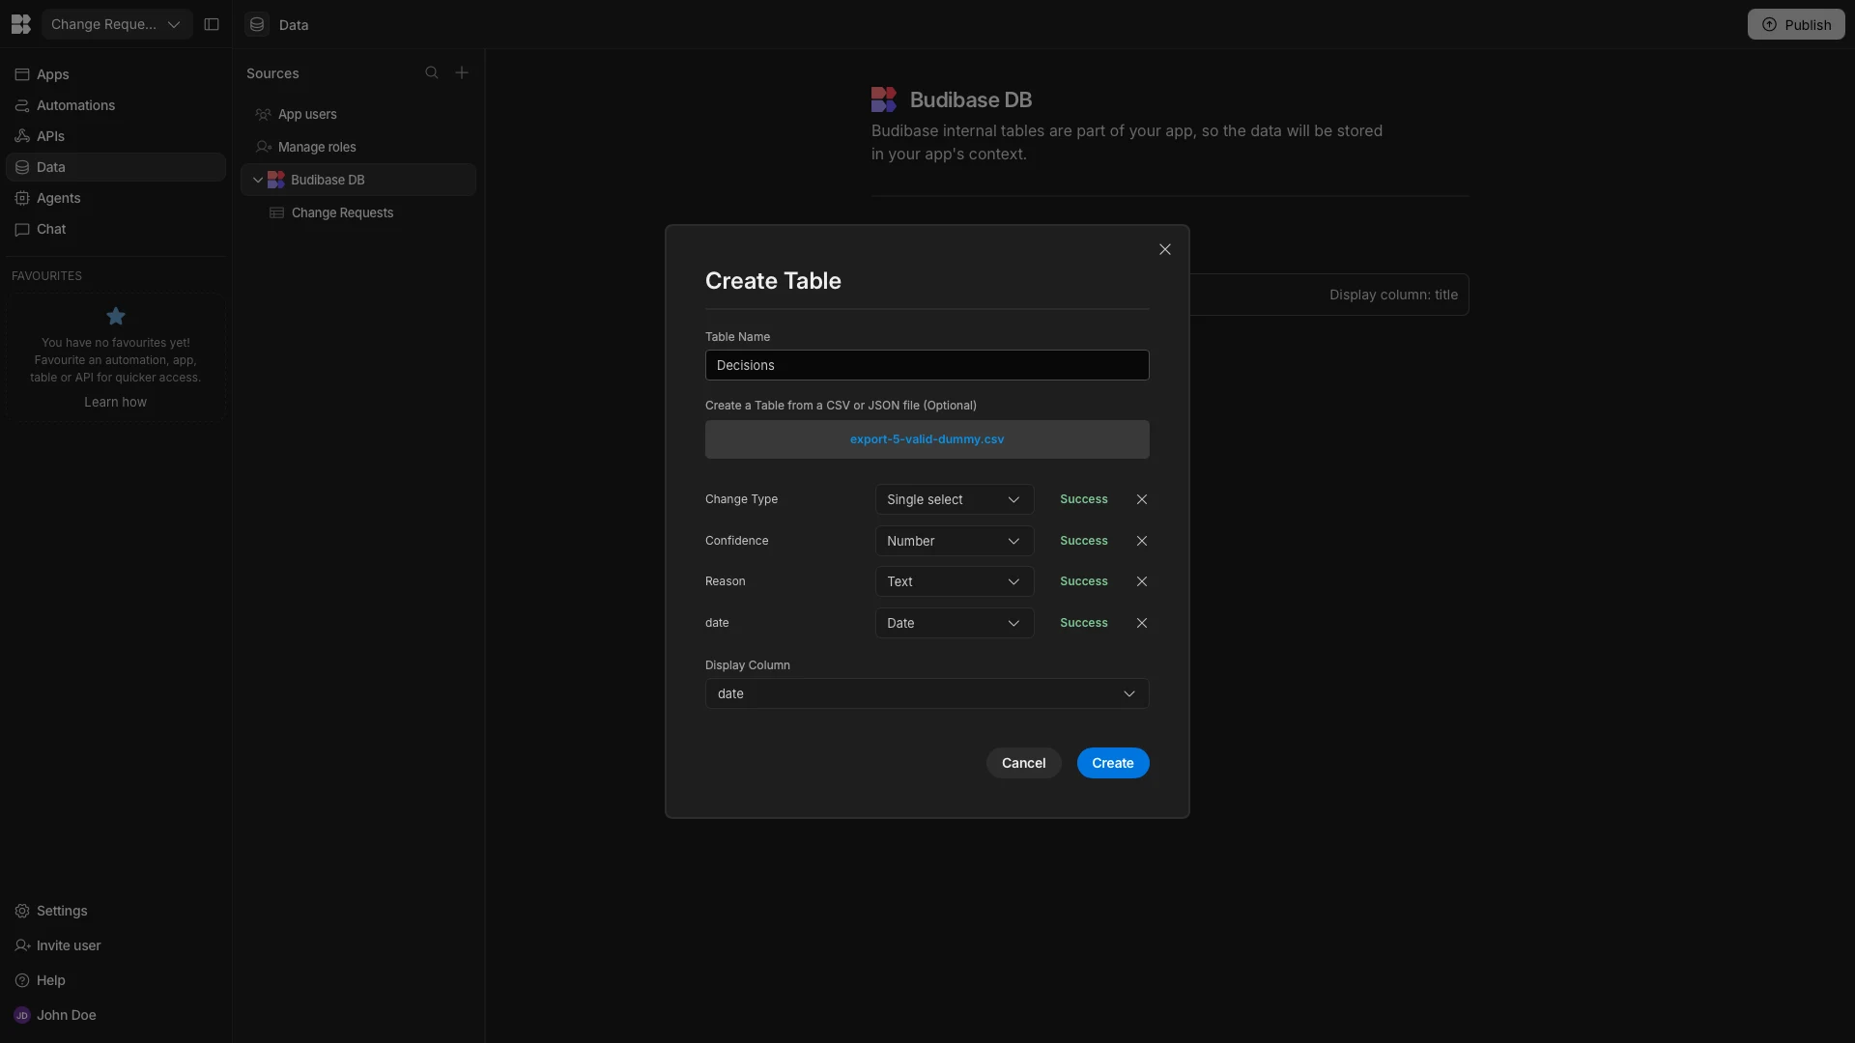Open APIs section
Viewport: 1855px width, 1043px height.
pyautogui.click(x=116, y=136)
